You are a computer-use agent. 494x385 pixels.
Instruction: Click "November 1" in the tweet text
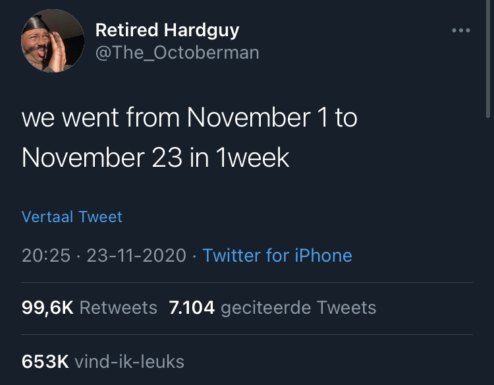[x=258, y=118]
